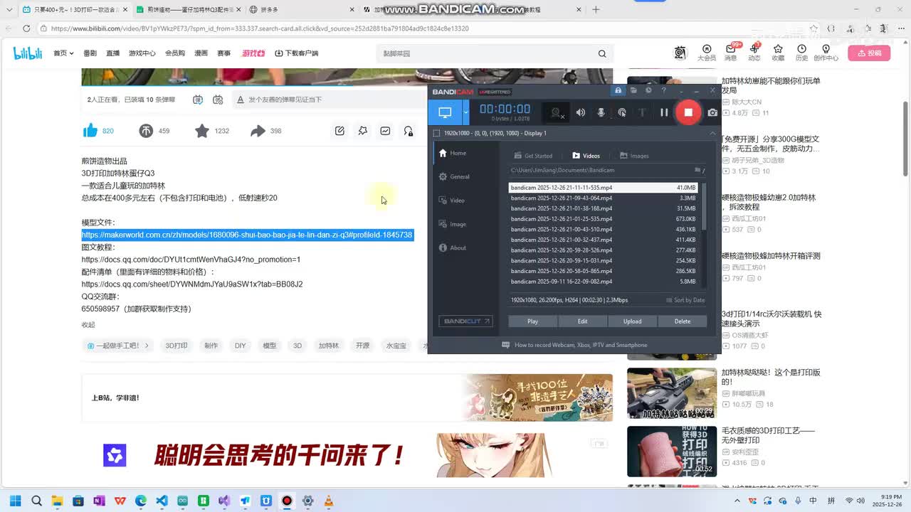The image size is (911, 512).
Task: Select bandicam 2025-12-26 21-01-25-535.mp4
Action: [604, 219]
